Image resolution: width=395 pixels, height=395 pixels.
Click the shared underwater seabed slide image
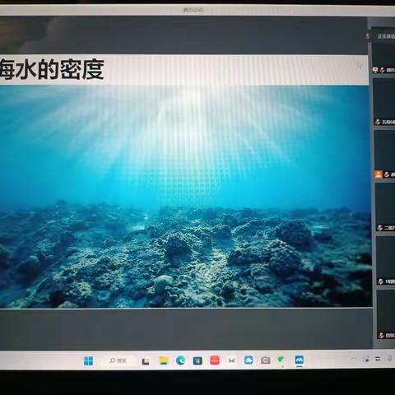coord(185,197)
